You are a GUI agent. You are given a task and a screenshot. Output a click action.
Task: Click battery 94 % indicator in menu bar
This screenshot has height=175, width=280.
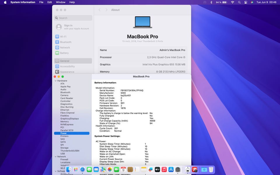pyautogui.click(x=221, y=2)
